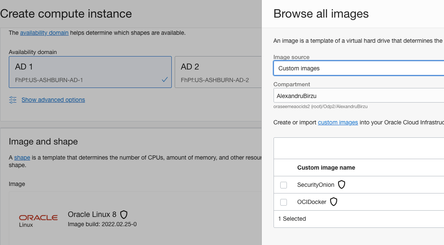Select the SecurityOnion image name
This screenshot has width=444, height=245.
coord(315,185)
